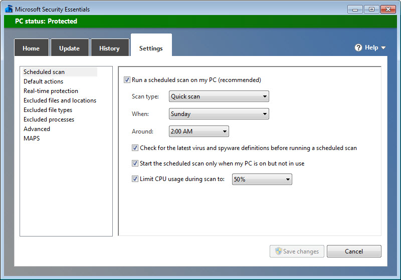The height and width of the screenshot is (280, 401).
Task: Toggle Start scan only when PC not in use
Action: pyautogui.click(x=135, y=163)
